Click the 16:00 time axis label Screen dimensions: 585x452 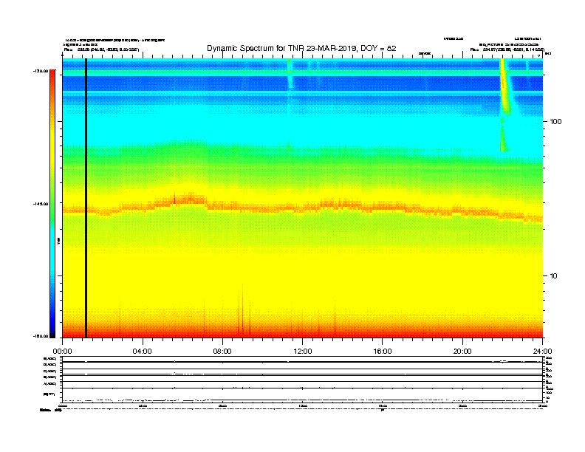pyautogui.click(x=383, y=352)
